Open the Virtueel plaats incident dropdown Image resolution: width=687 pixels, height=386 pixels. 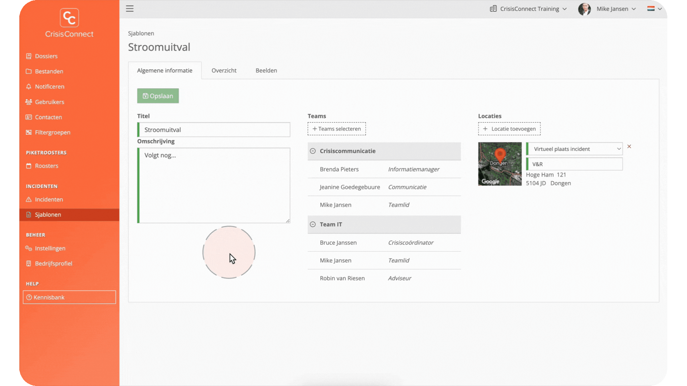point(575,149)
